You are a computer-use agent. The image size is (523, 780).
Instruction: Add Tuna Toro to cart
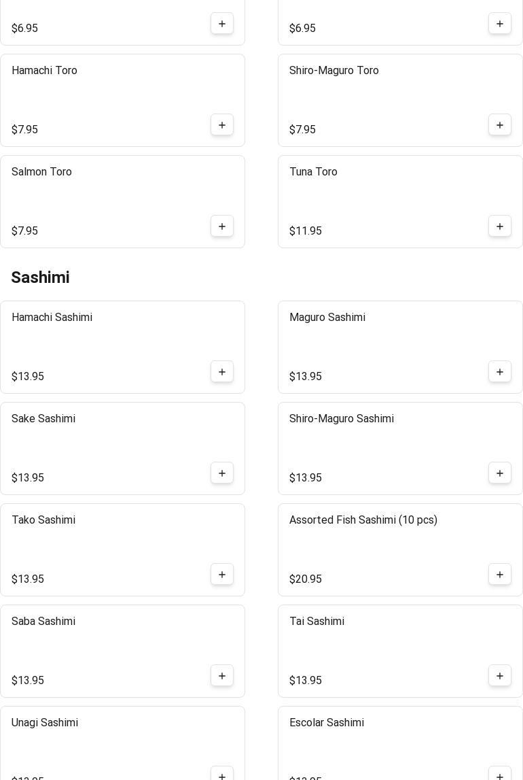(x=500, y=226)
